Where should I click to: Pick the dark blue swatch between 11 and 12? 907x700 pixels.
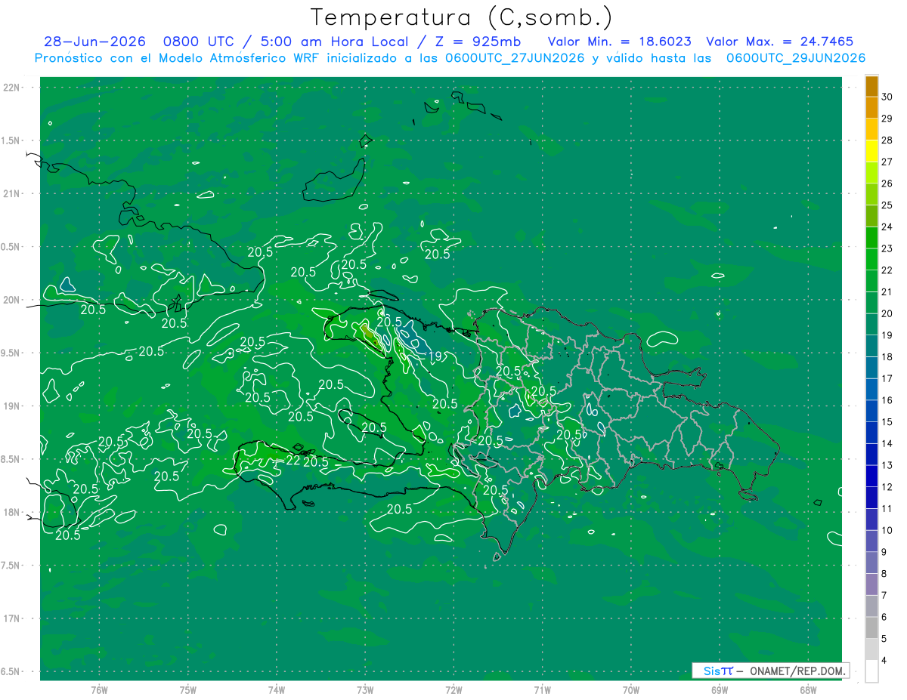871,498
